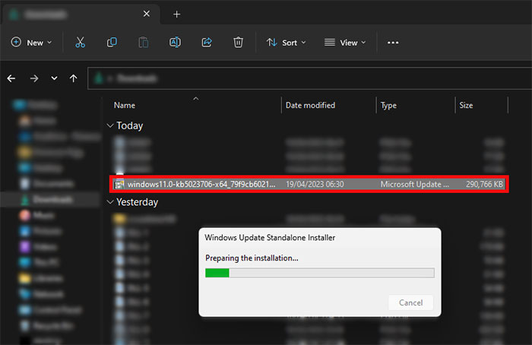Select the windows11.0-kb5023706 update file

click(x=309, y=184)
